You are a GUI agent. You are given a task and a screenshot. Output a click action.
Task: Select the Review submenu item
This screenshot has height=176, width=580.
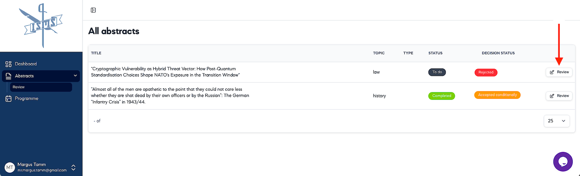click(41, 87)
